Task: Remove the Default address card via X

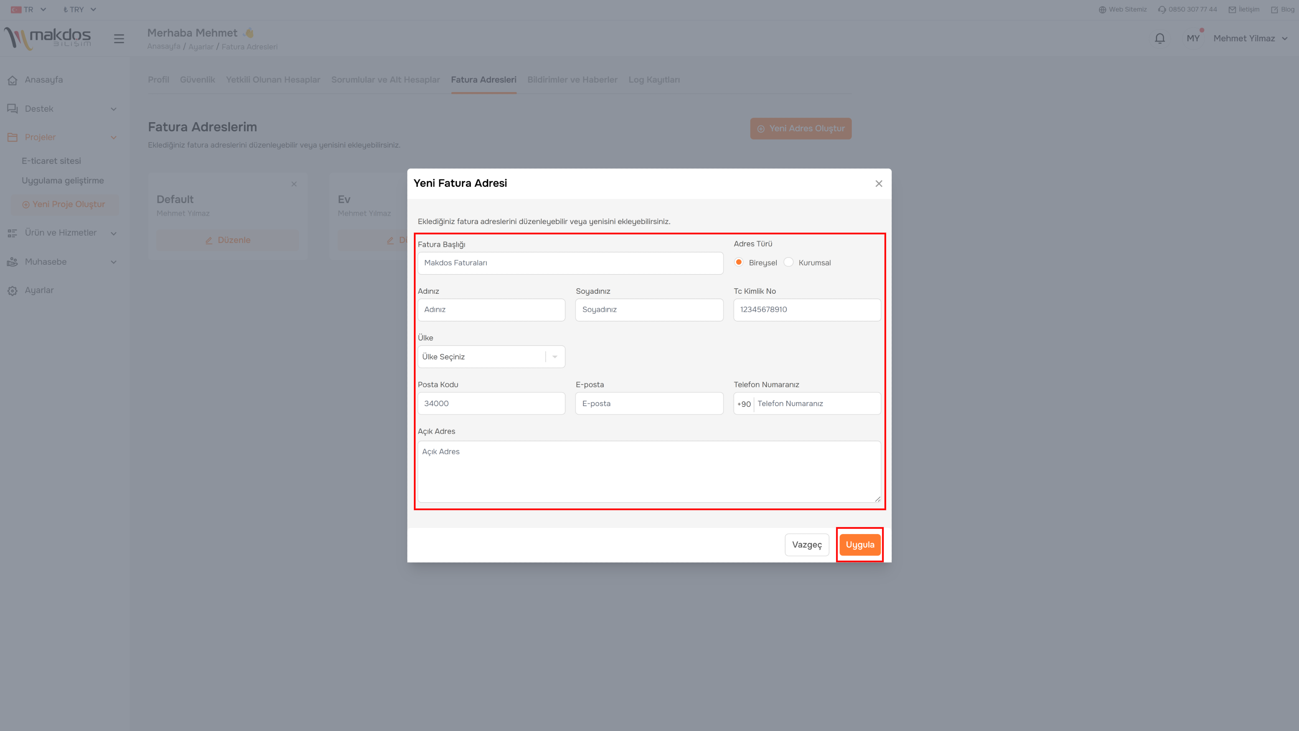Action: click(294, 184)
